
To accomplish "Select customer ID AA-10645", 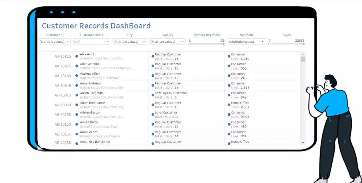I will pos(63,86).
